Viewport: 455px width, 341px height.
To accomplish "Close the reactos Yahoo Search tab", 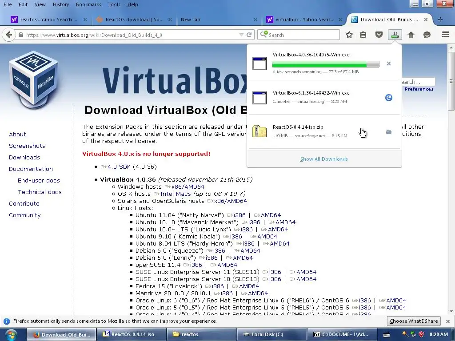I will 85,20.
